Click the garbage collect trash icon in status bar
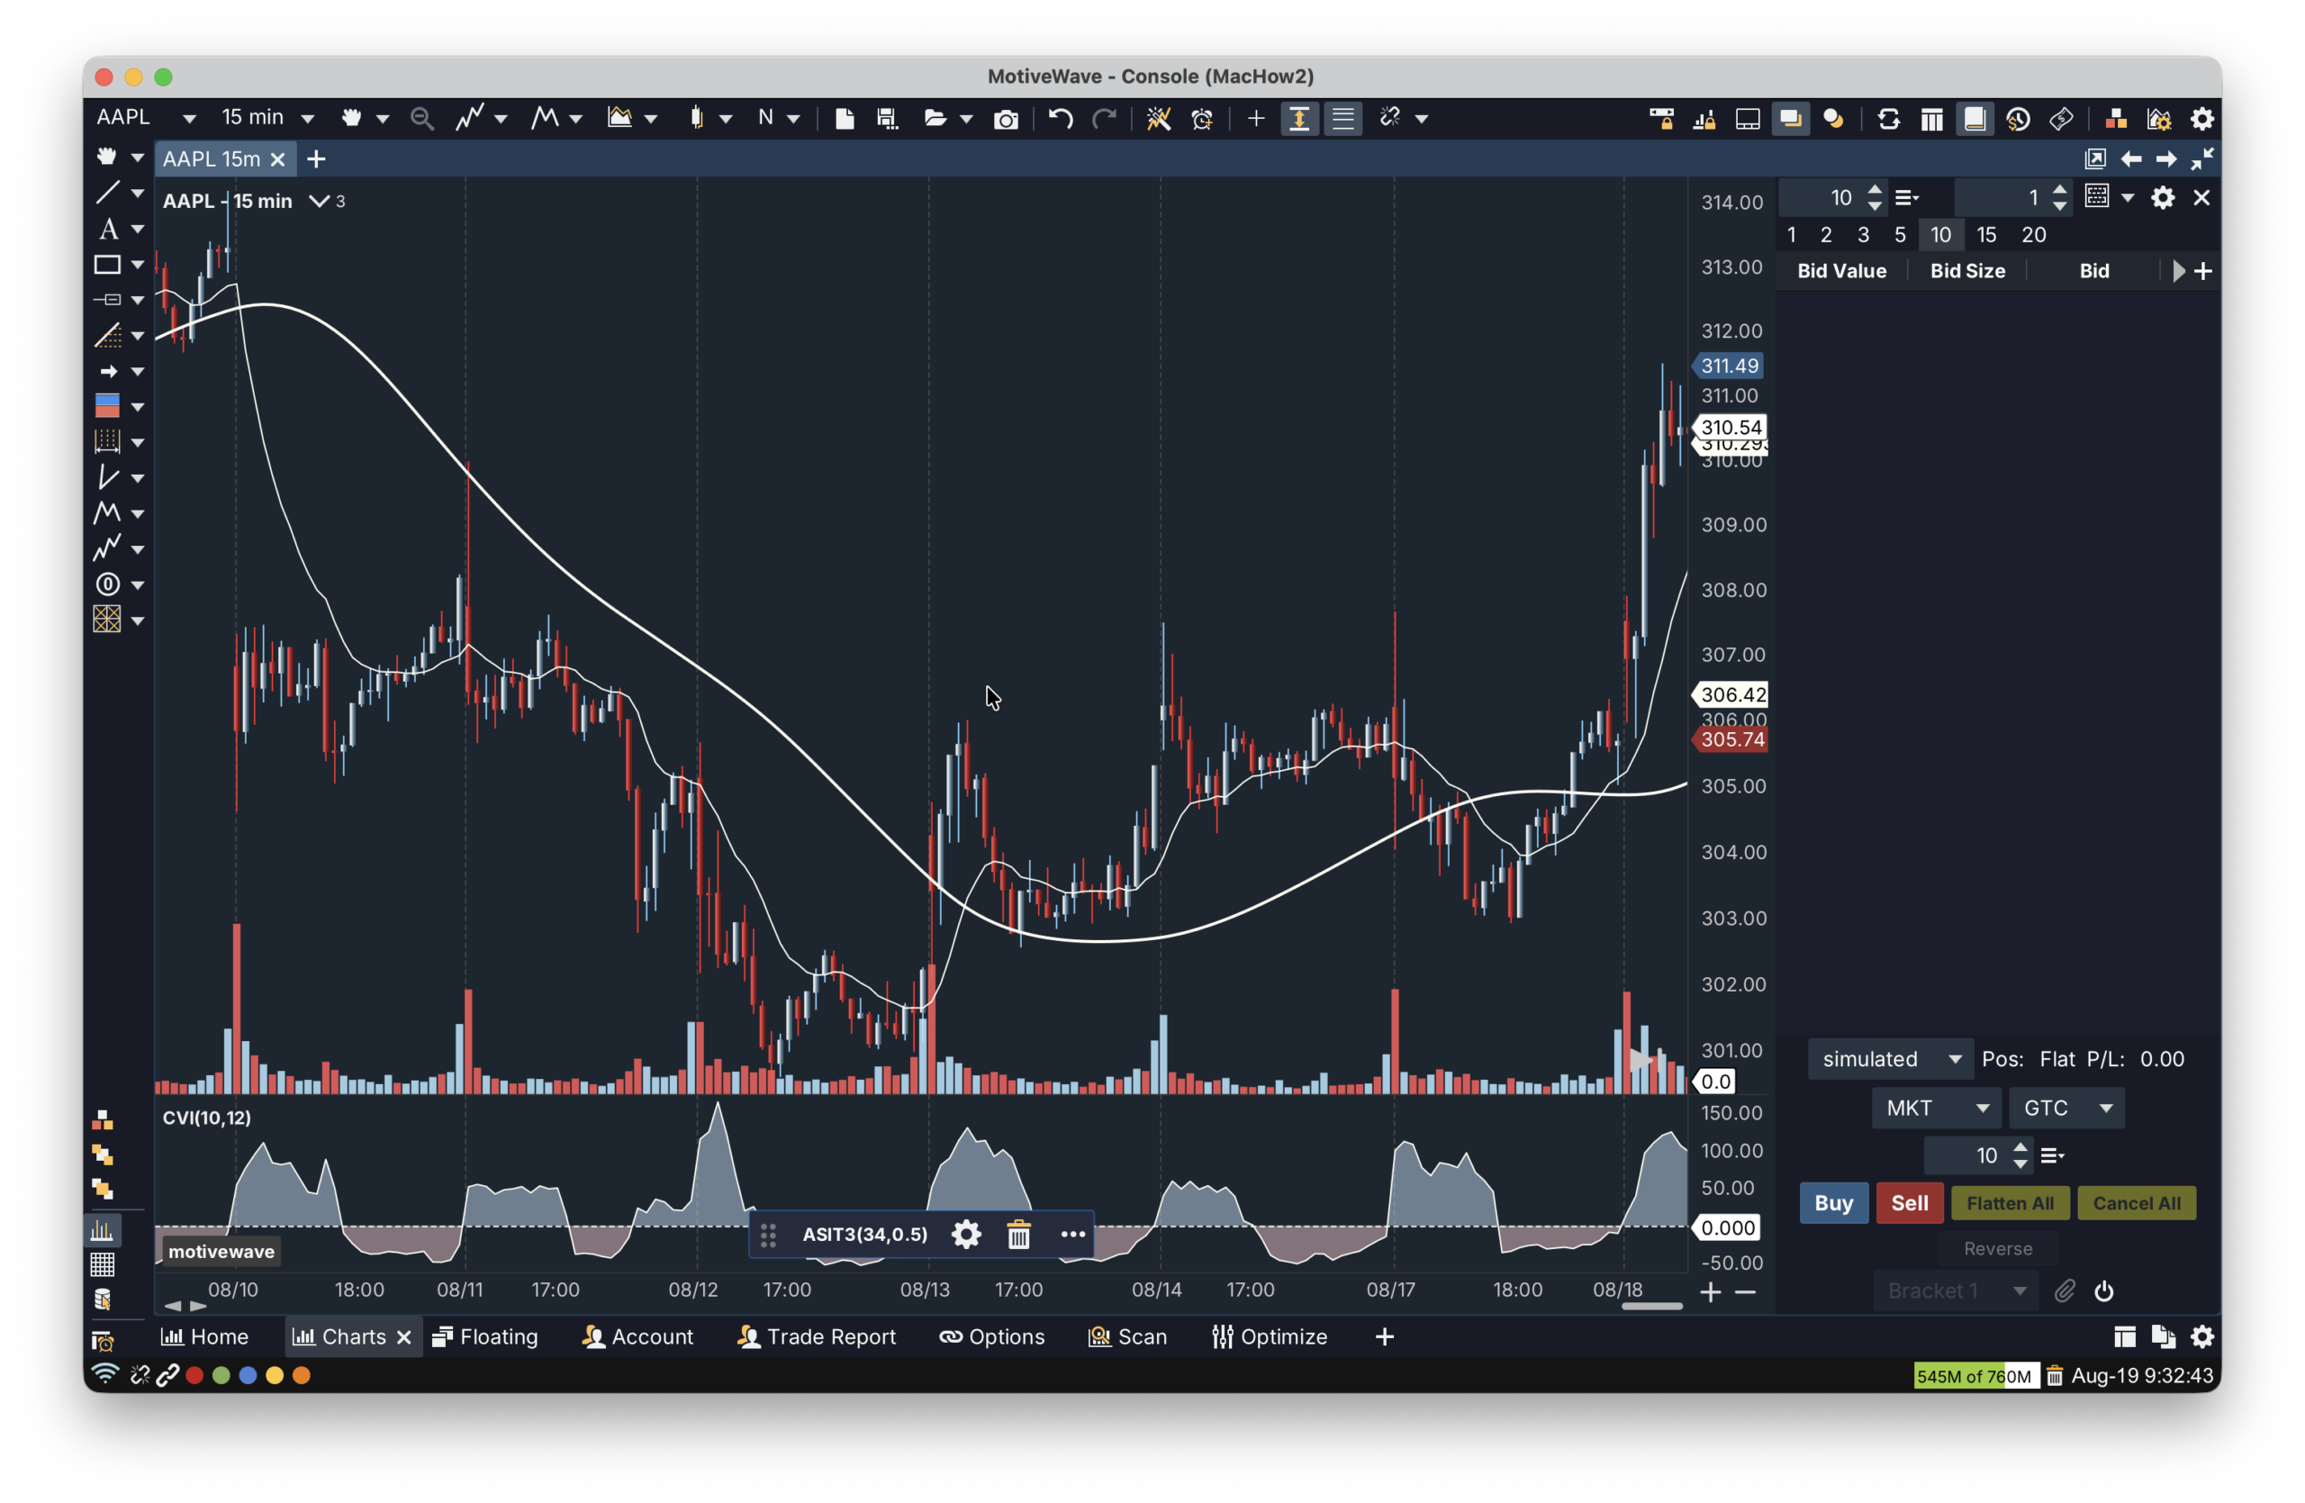Image resolution: width=2305 pixels, height=1503 pixels. click(2054, 1375)
